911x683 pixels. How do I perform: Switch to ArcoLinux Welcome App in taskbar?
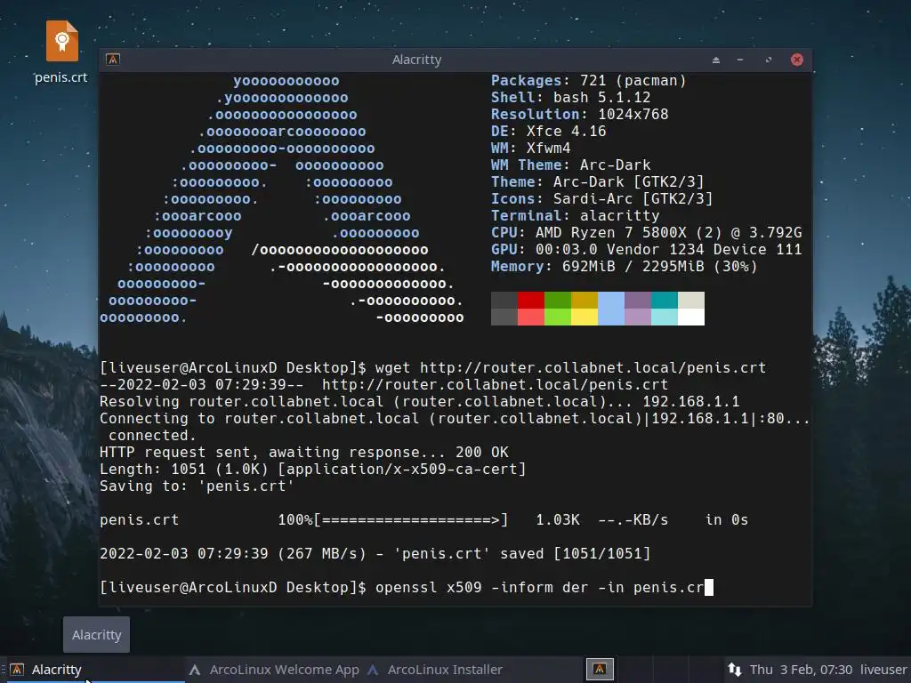[274, 670]
